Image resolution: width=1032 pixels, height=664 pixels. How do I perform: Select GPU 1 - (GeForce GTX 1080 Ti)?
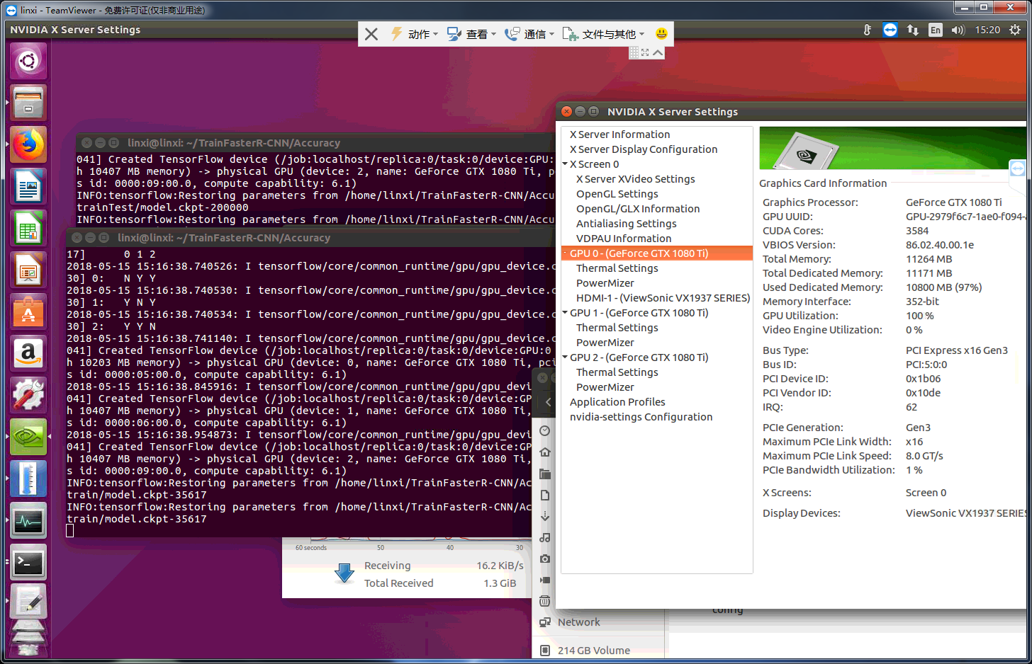click(639, 313)
